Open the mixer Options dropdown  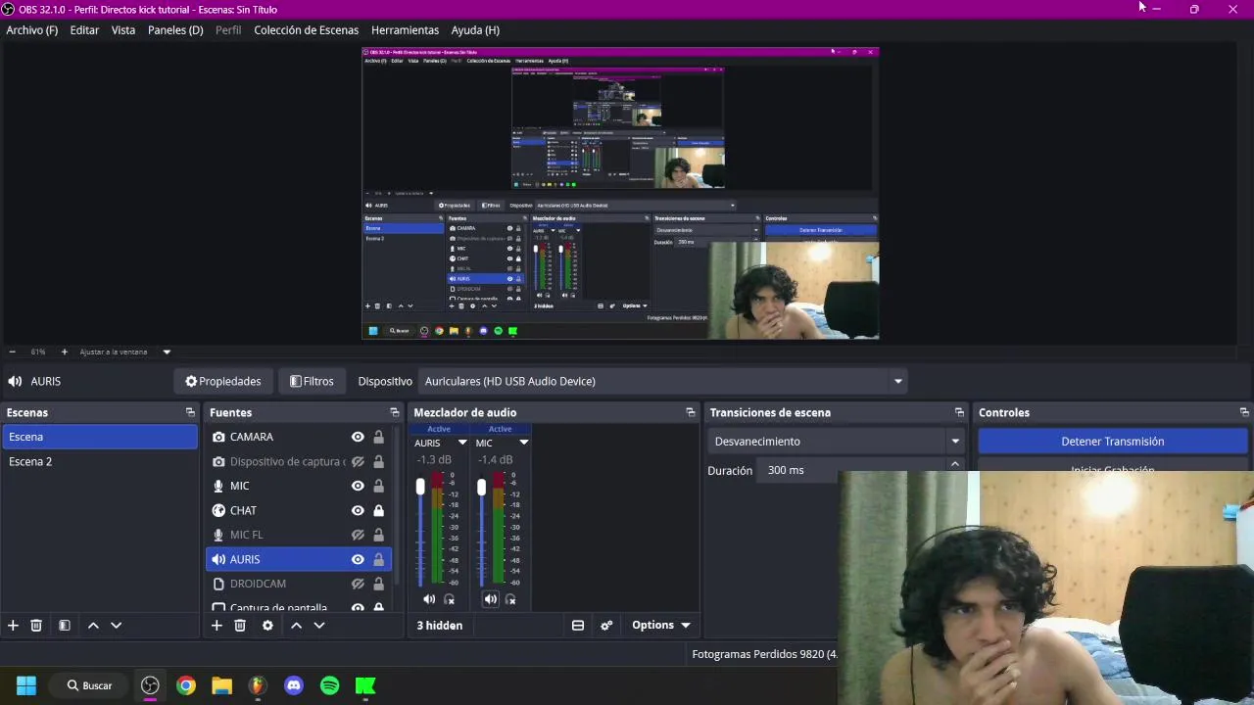point(661,626)
